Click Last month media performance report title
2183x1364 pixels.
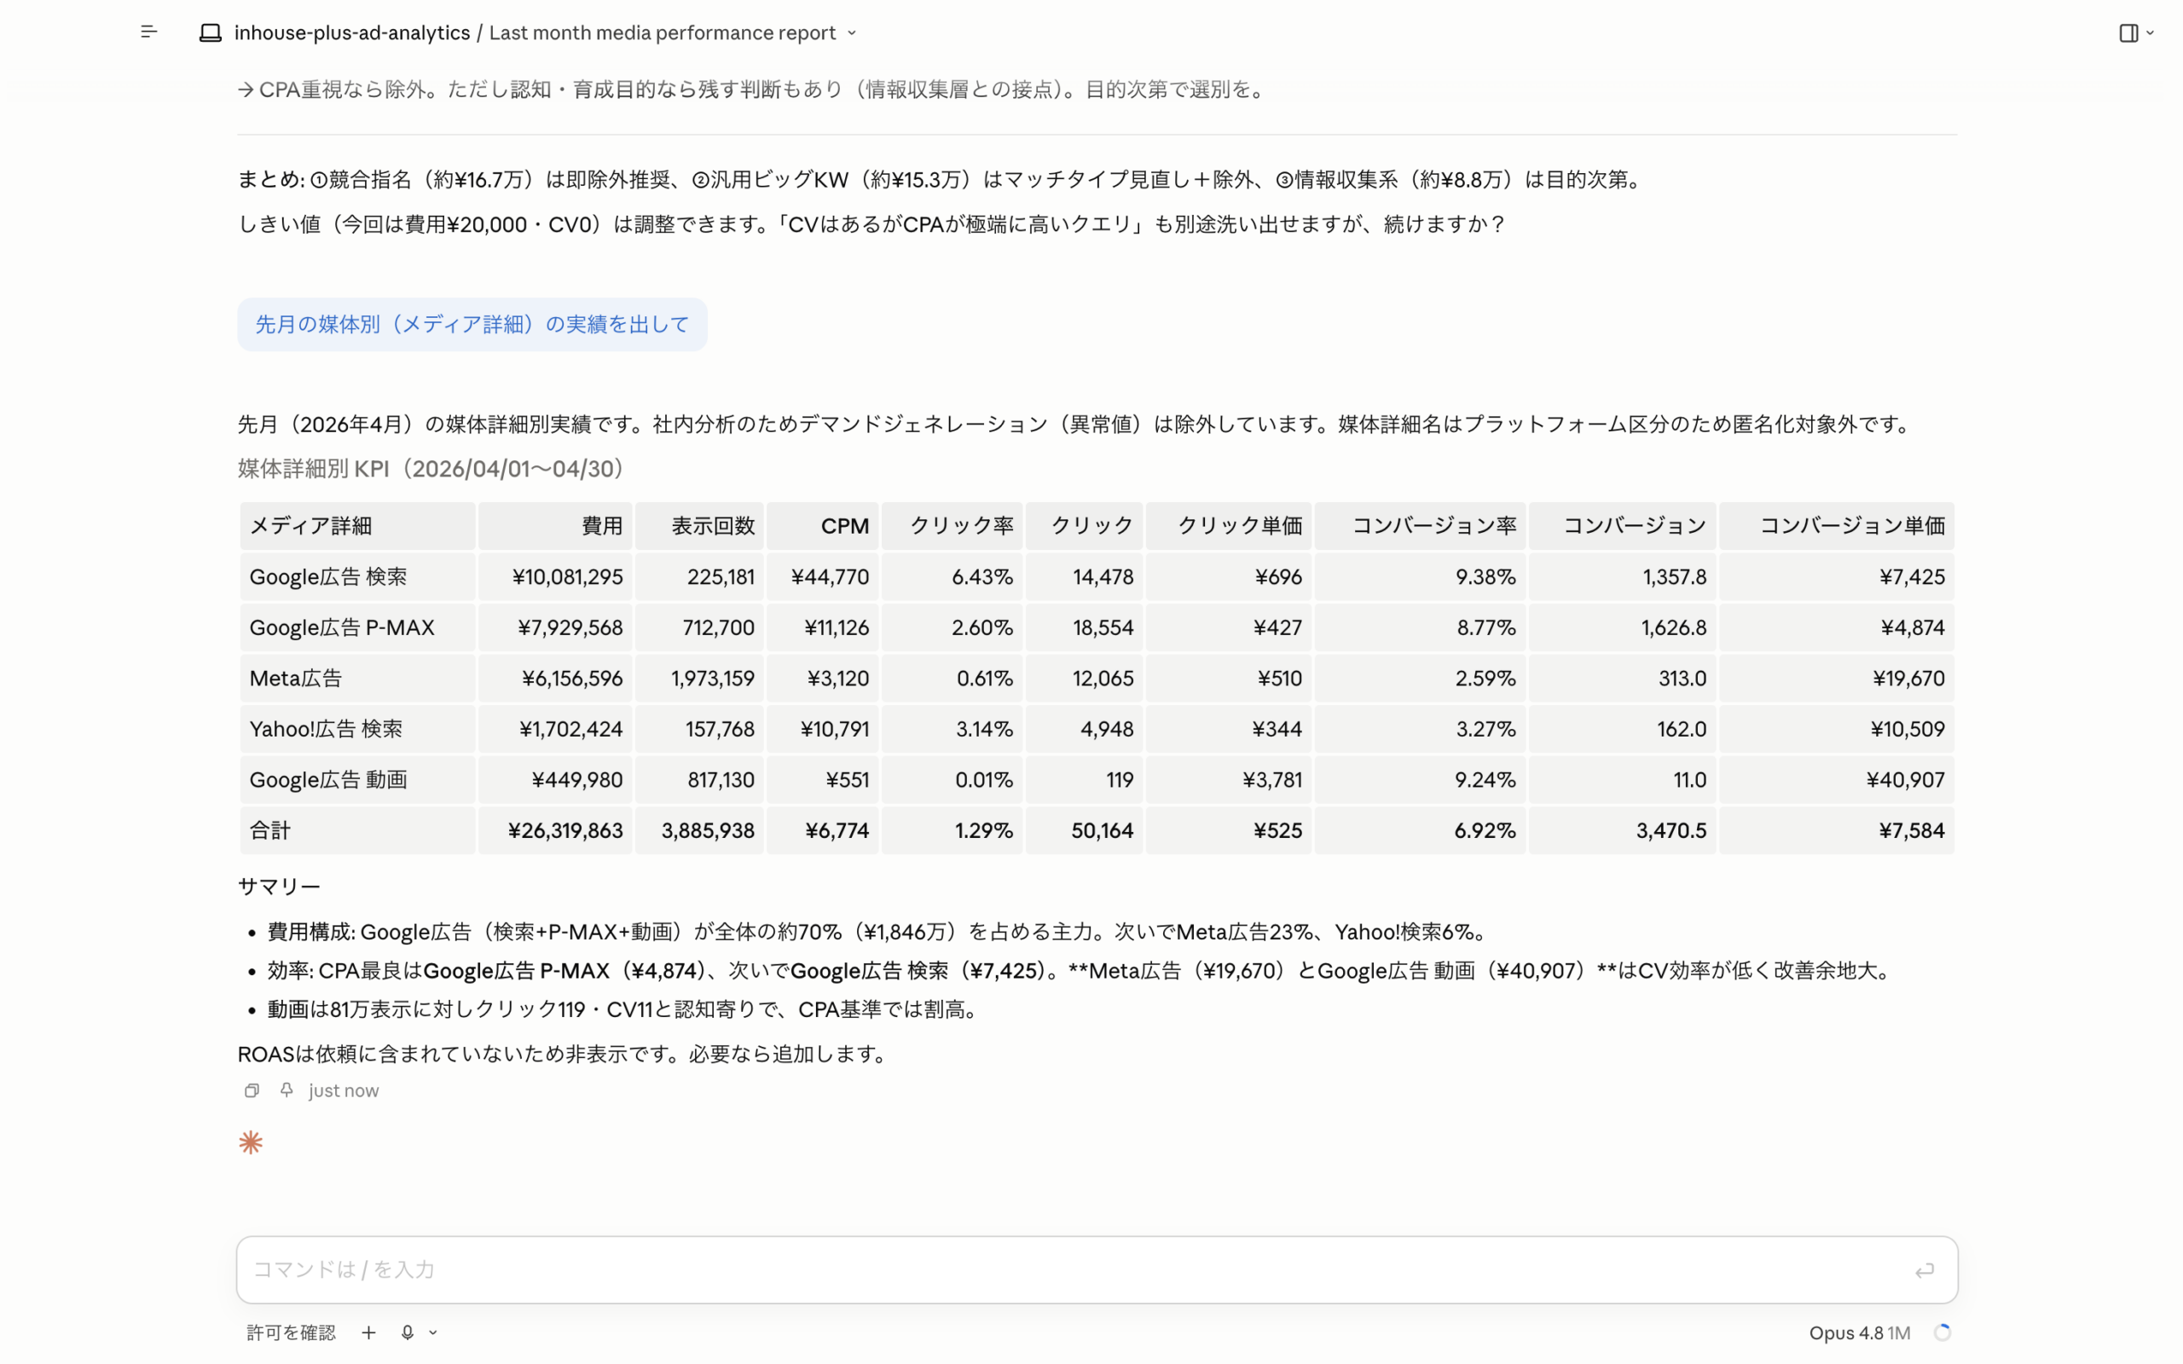(662, 33)
